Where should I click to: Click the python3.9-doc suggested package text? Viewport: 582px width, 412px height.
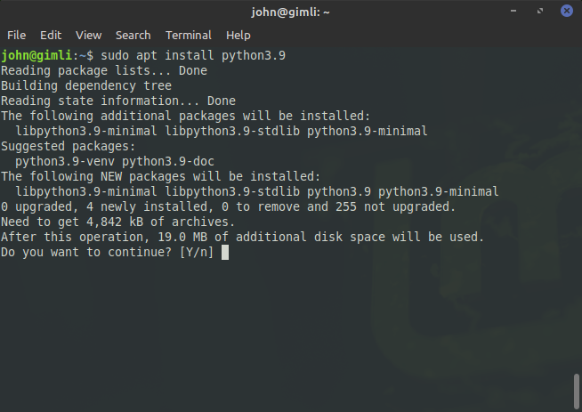(168, 161)
